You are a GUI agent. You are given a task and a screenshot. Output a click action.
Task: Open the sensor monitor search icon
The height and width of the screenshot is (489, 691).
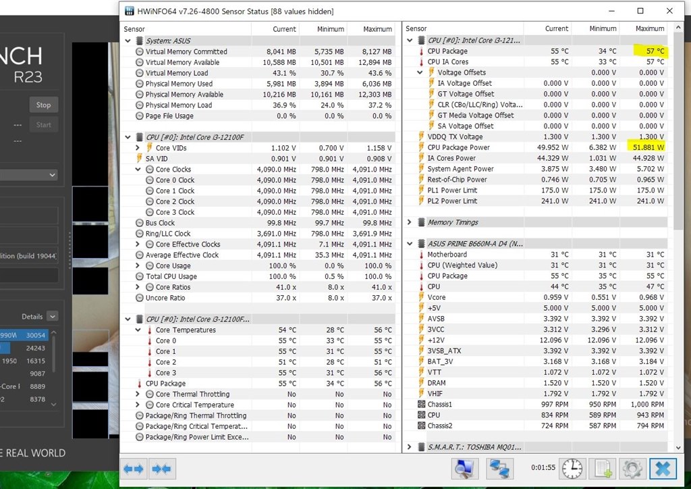pyautogui.click(x=465, y=469)
